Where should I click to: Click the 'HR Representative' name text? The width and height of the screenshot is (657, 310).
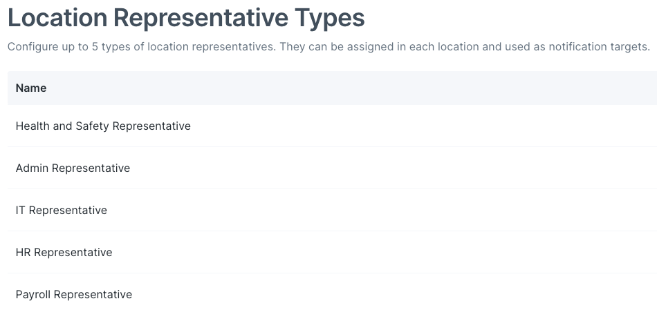64,252
